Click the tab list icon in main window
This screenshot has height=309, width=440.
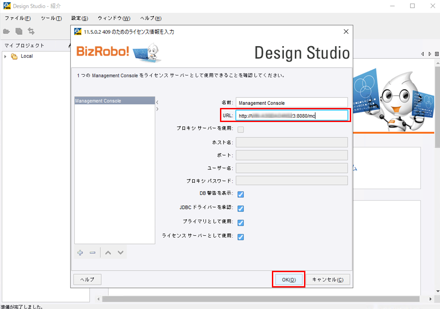pos(436,54)
